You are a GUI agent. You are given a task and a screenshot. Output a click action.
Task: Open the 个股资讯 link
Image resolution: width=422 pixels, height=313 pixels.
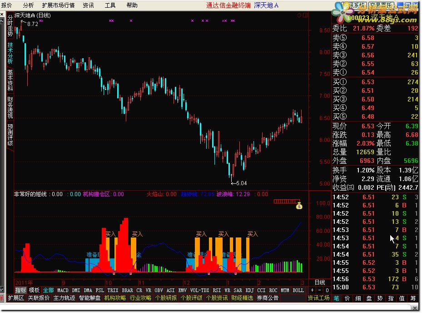217,298
